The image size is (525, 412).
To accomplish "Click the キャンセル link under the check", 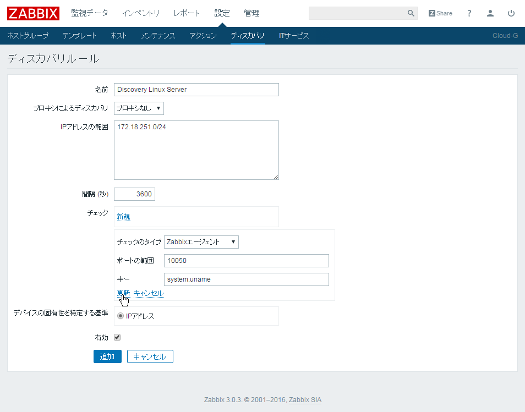I will [x=149, y=293].
